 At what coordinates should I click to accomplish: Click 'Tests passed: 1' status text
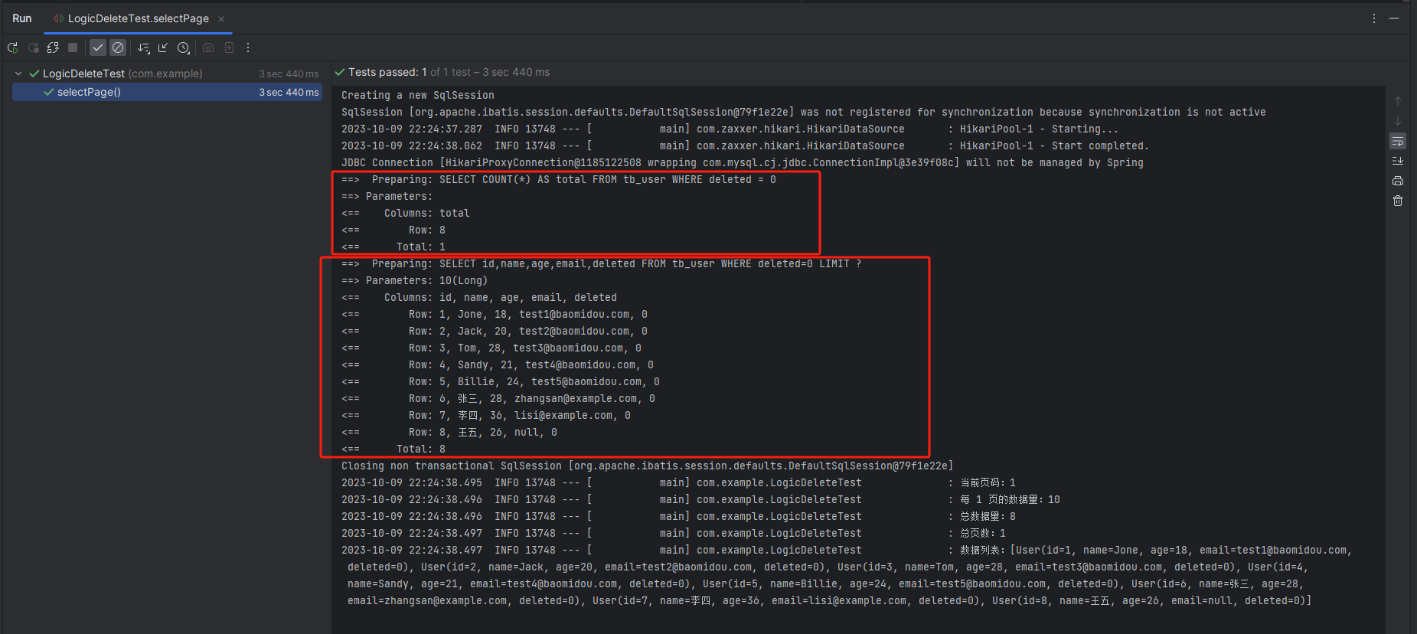click(x=387, y=72)
